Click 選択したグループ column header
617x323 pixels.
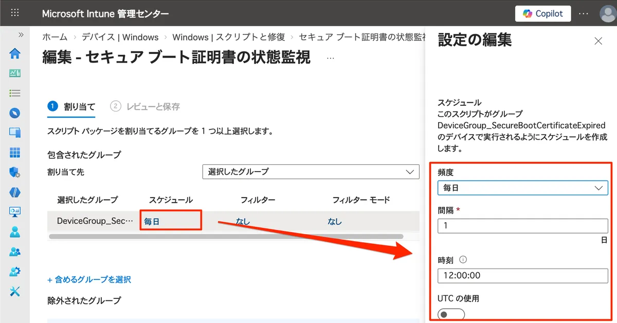tap(87, 200)
